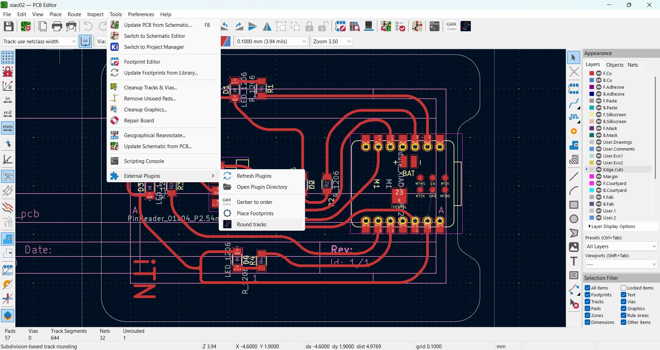Screen dimensions: 660x350
Task: Open the grid size dropdown
Action: (271, 42)
